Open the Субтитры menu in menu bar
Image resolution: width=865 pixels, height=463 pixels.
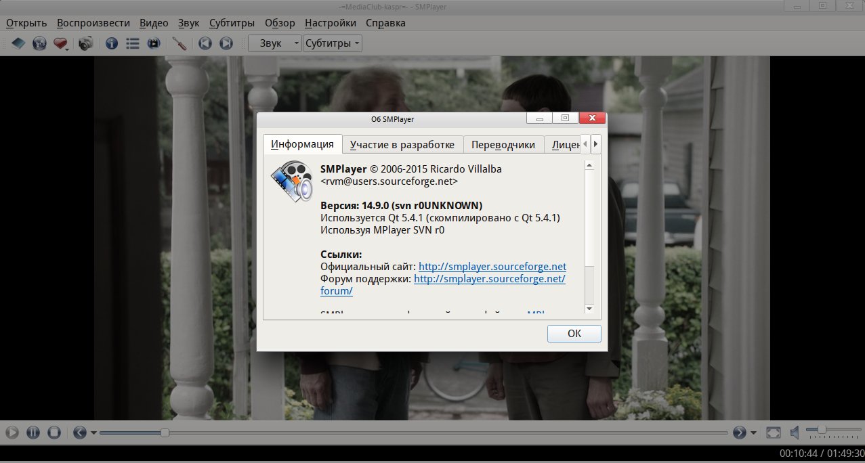(x=232, y=22)
